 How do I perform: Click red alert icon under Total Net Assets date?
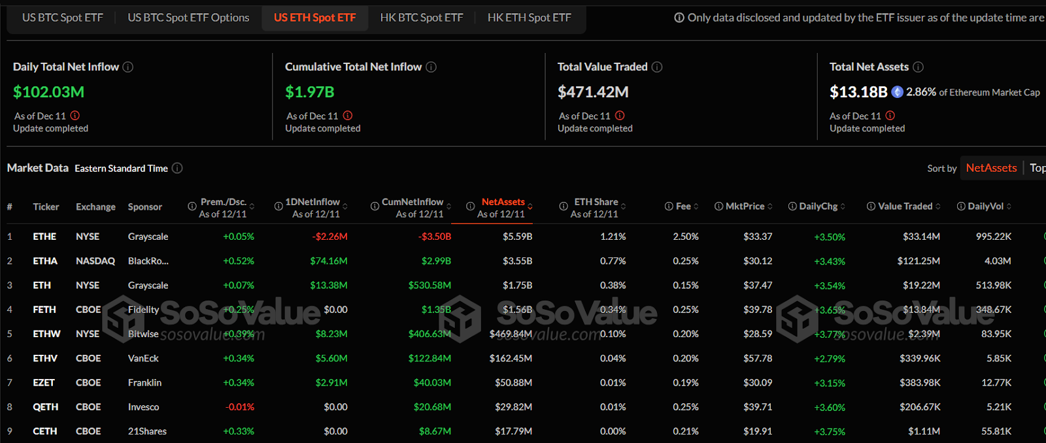click(890, 116)
